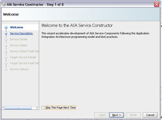Go to the next step with Next button
This screenshot has height=120, width=162.
click(x=117, y=115)
